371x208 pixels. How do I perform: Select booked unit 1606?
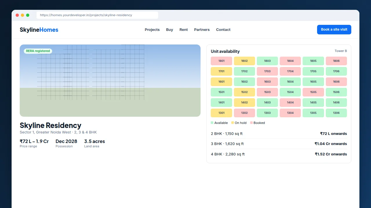(336, 82)
